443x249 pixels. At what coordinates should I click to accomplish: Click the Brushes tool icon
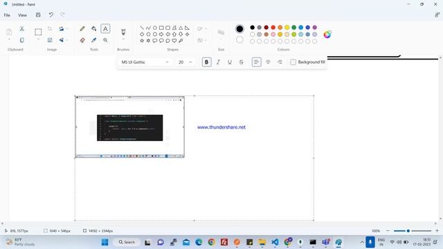pyautogui.click(x=123, y=31)
